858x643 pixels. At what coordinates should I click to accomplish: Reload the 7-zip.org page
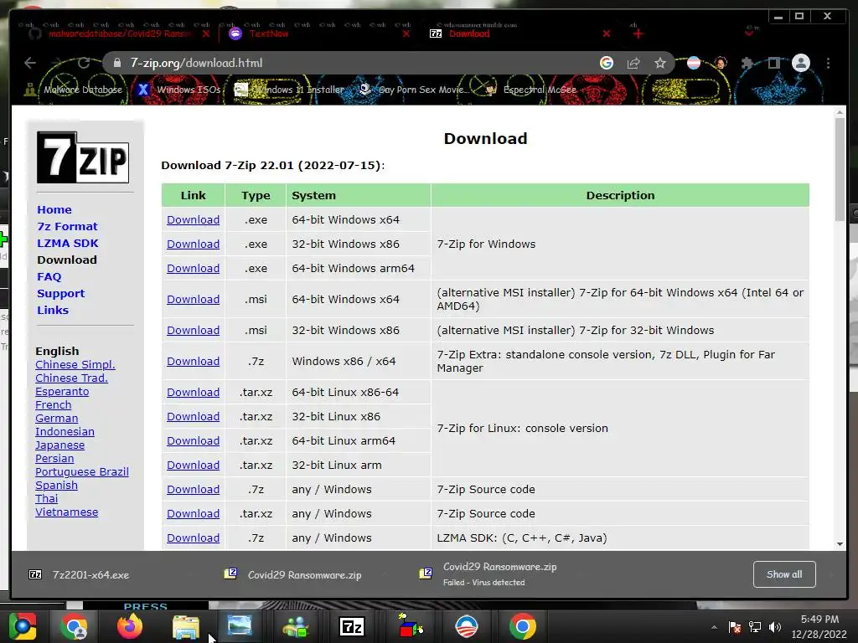point(83,63)
